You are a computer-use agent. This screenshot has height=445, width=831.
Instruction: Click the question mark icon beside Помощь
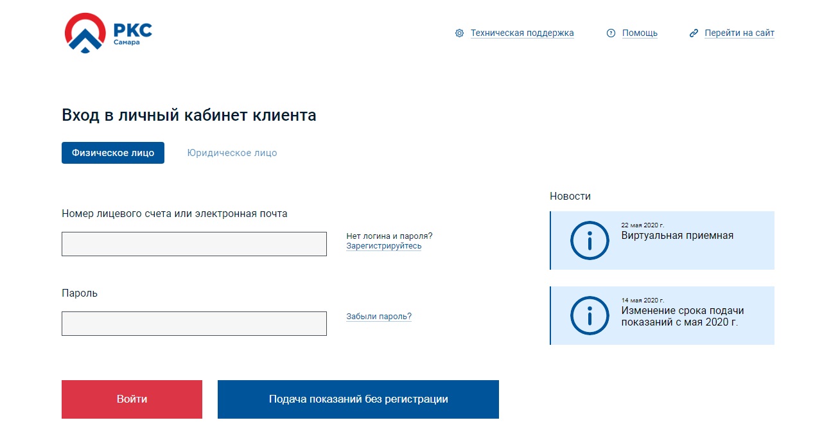611,33
